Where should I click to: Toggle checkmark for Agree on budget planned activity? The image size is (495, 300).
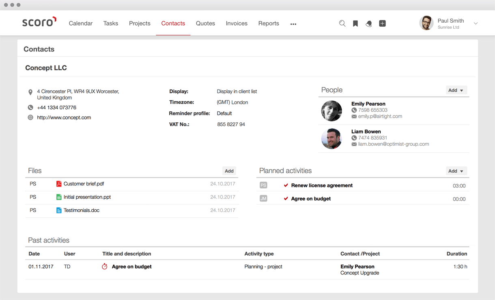pyautogui.click(x=286, y=199)
